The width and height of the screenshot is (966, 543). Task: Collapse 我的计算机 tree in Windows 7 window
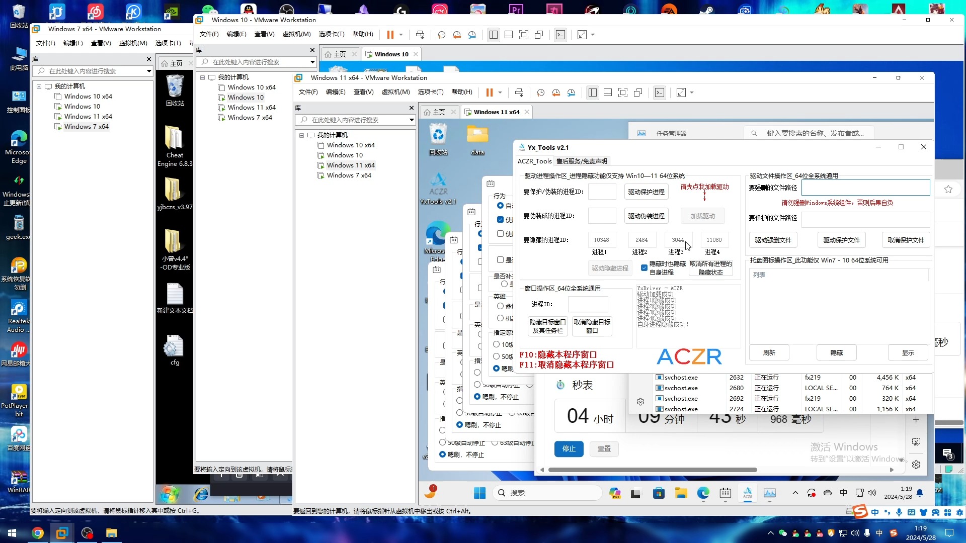[x=39, y=86]
